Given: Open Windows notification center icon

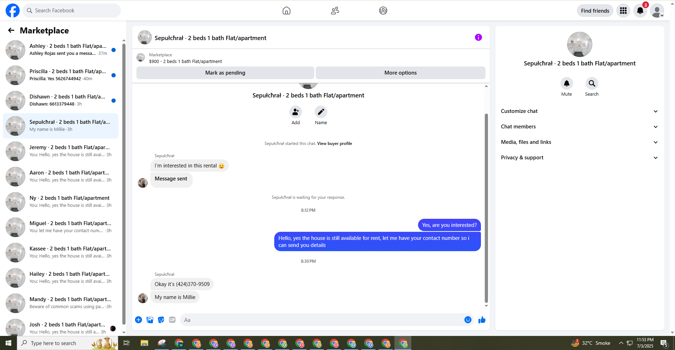Looking at the screenshot, I should coord(664,343).
